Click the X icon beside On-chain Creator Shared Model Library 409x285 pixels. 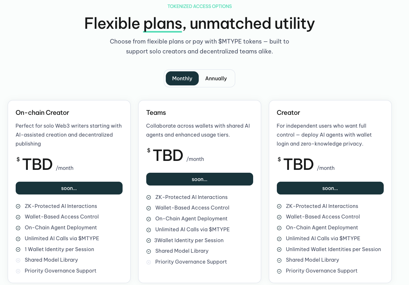point(18,260)
